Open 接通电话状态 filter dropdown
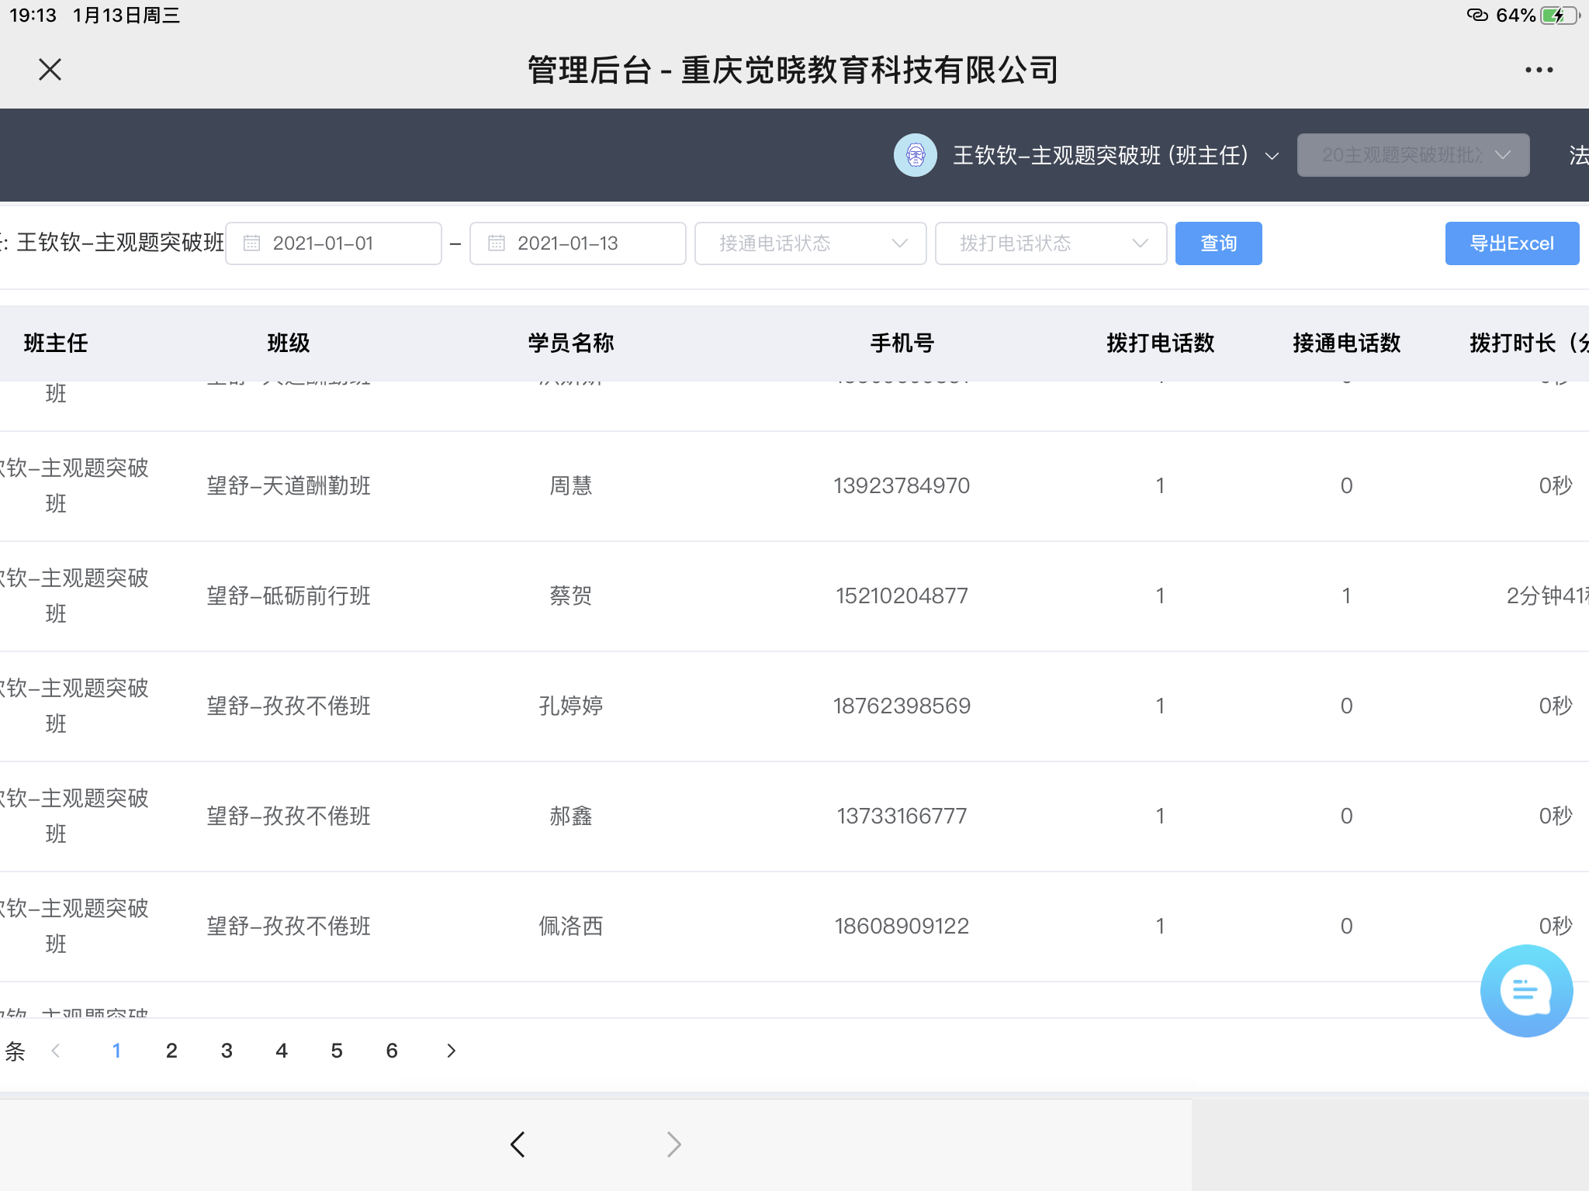The width and height of the screenshot is (1589, 1191). tap(810, 243)
